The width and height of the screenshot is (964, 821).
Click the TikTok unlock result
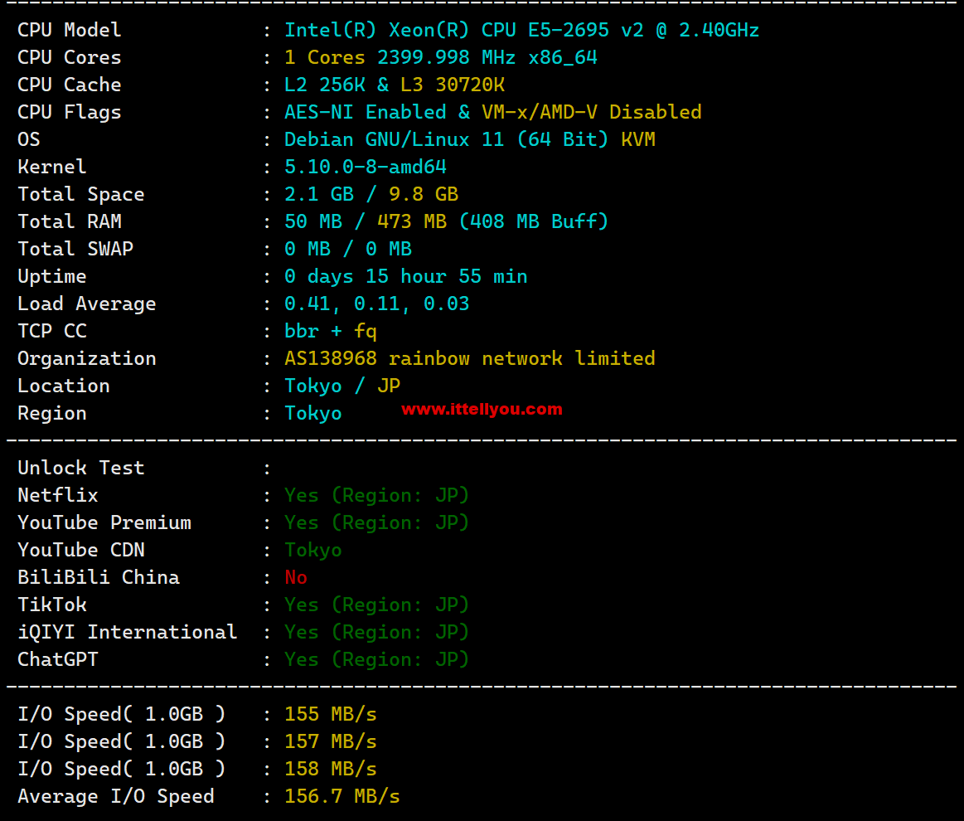(376, 605)
